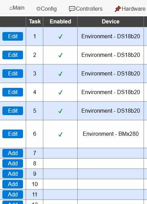Edit task 1 DS18b20 device
147x204 pixels.
(13, 36)
